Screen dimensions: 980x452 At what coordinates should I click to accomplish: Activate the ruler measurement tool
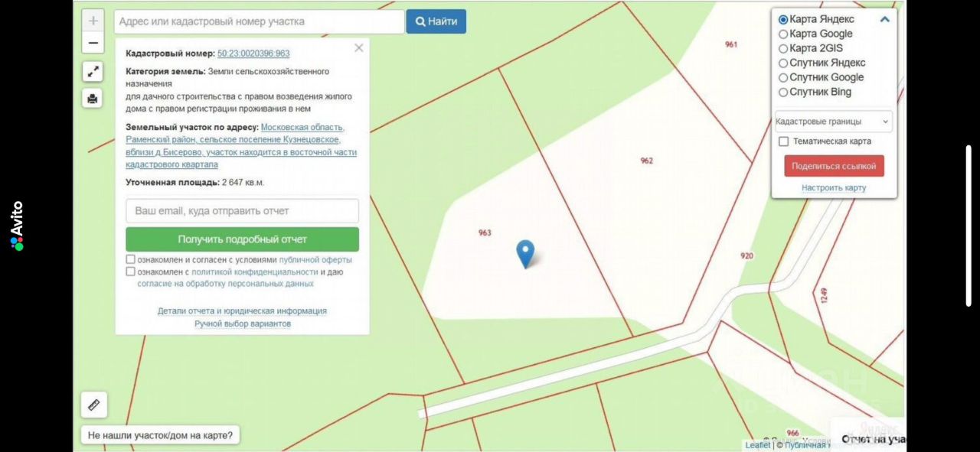point(94,405)
